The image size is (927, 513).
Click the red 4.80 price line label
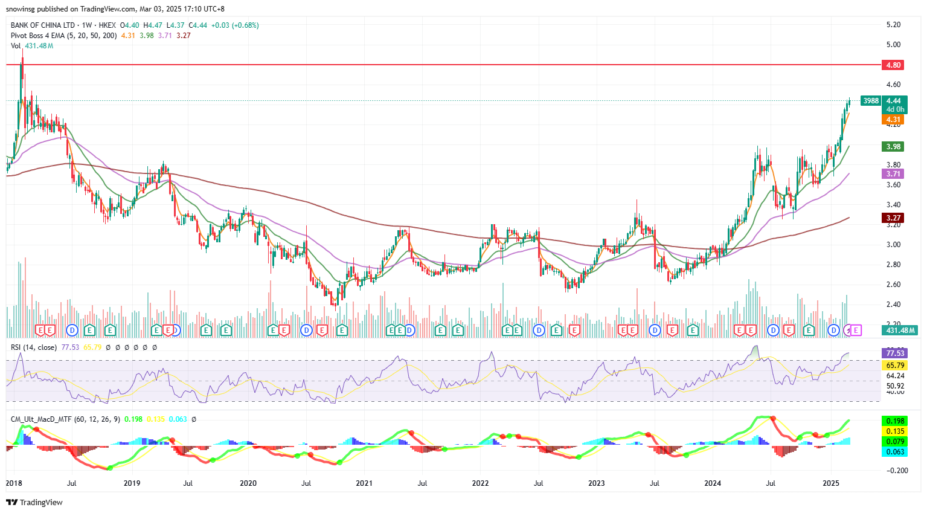point(893,65)
